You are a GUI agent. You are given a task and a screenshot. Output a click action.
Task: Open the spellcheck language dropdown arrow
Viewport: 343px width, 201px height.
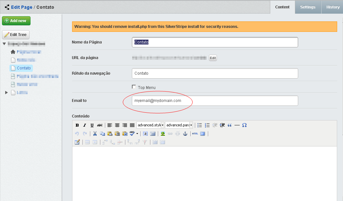click(137, 133)
